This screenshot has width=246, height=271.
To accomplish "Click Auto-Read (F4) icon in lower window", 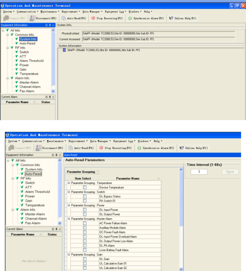I will point(71,148).
